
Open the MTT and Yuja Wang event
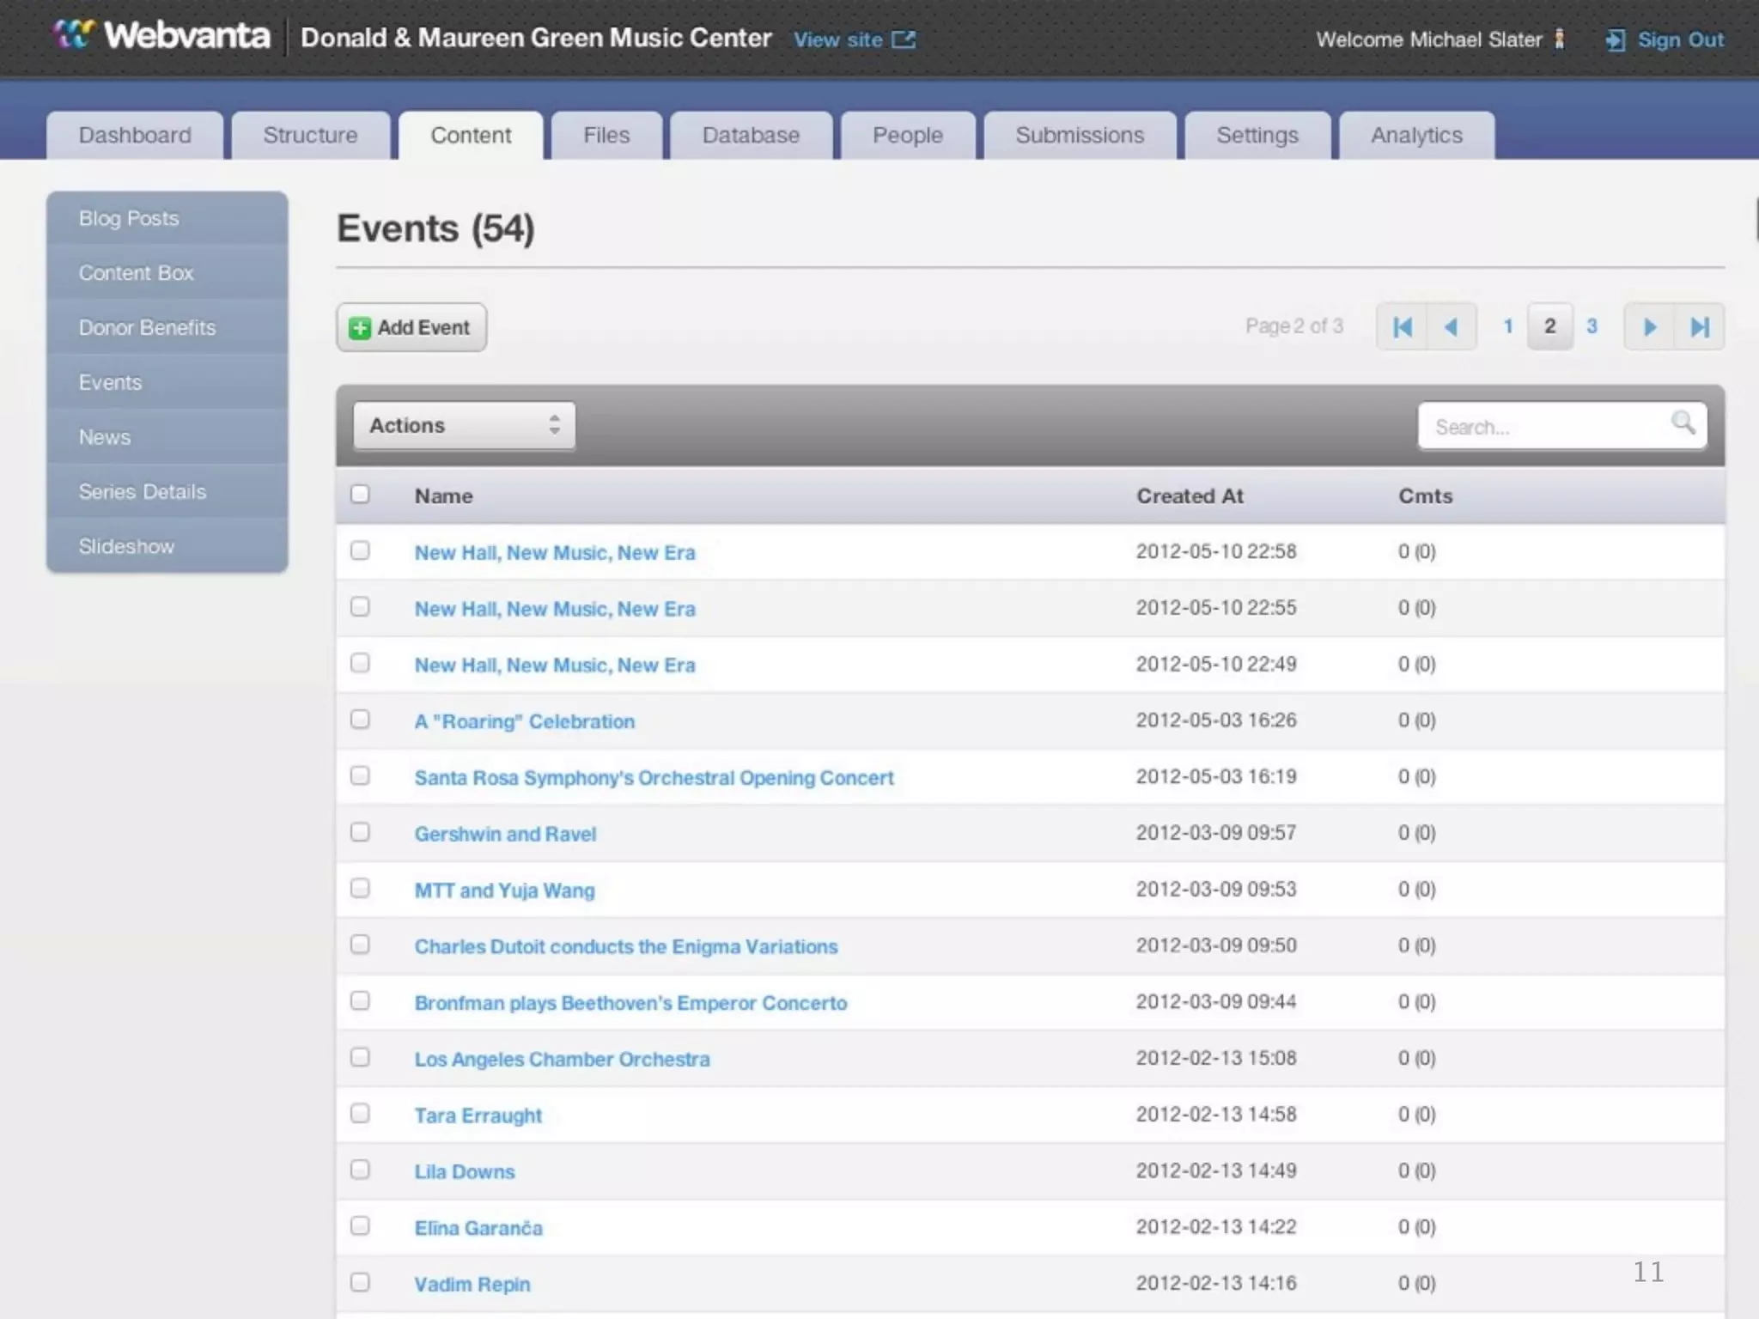pos(504,890)
